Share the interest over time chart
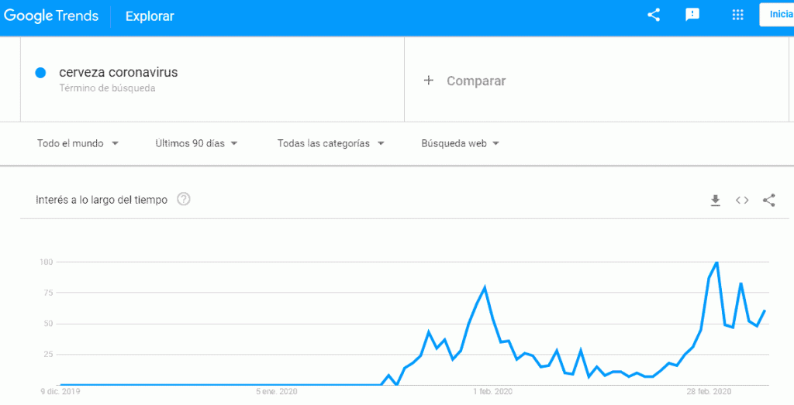794x405 pixels. tap(768, 201)
